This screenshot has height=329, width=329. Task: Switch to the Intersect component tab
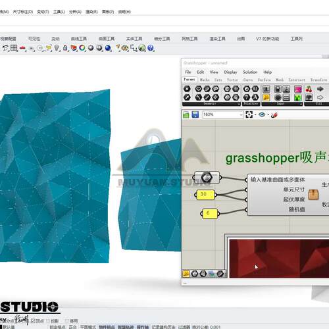point(297,80)
